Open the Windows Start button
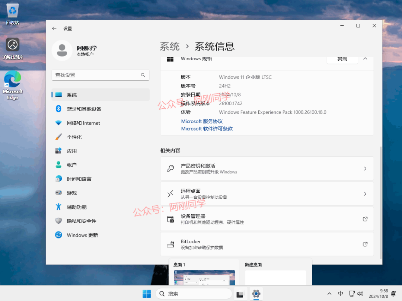The width and height of the screenshot is (402, 301). (147, 294)
